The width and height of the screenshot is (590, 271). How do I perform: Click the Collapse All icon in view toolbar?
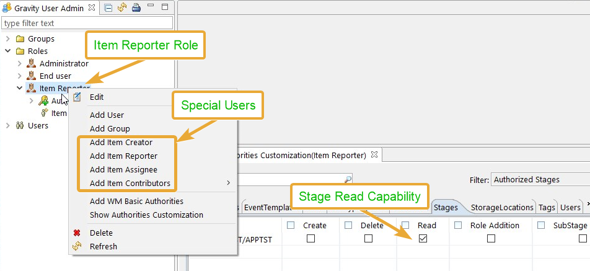(x=108, y=7)
